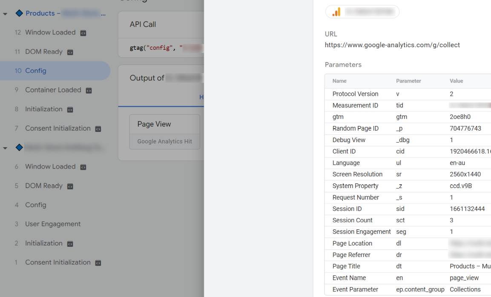Collapse the second blurred page group arrow
This screenshot has width=491, height=297.
pos(5,148)
